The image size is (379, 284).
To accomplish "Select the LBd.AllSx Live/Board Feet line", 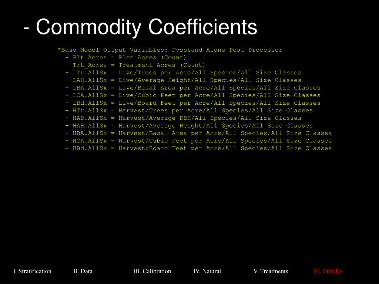I will [192, 103].
